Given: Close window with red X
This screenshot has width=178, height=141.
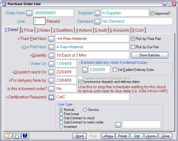Looking at the screenshot, I should 174,4.
